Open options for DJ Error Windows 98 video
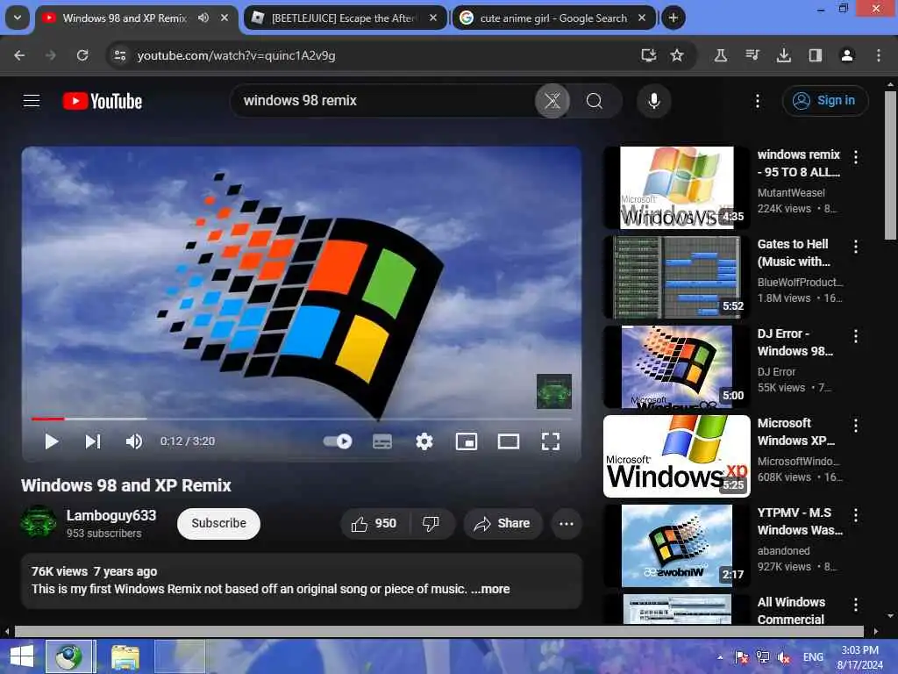This screenshot has width=898, height=674. pos(856,336)
